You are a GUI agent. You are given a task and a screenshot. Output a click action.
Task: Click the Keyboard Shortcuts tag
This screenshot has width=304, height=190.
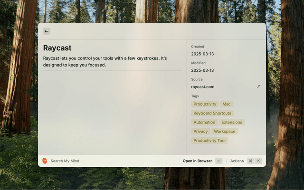pyautogui.click(x=212, y=113)
